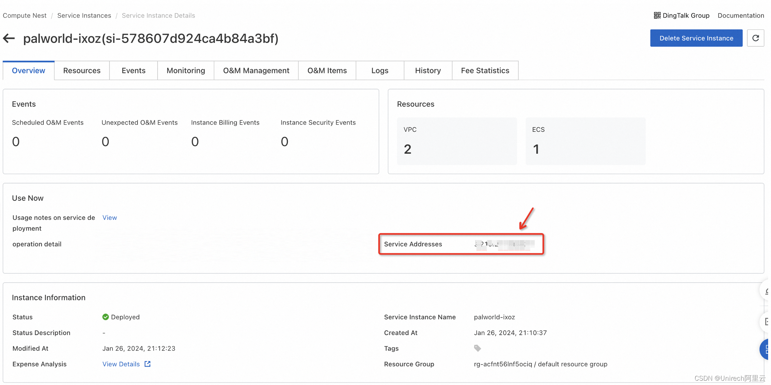Click the Service Instance Name value palworld-ixoz
Viewport: 771px width, 385px height.
pyautogui.click(x=494, y=317)
